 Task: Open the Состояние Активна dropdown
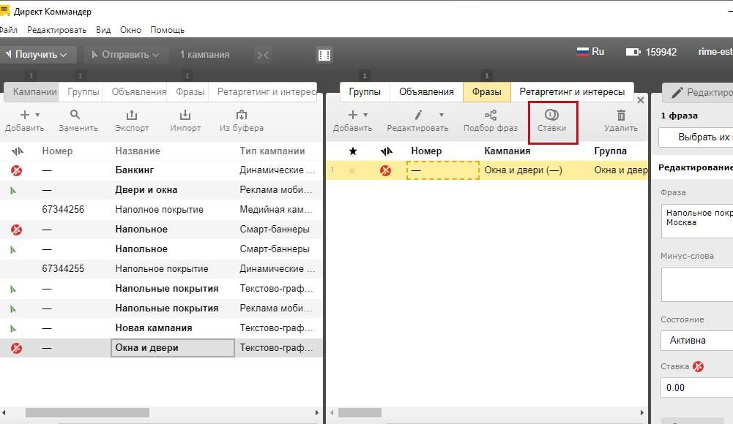click(x=697, y=340)
